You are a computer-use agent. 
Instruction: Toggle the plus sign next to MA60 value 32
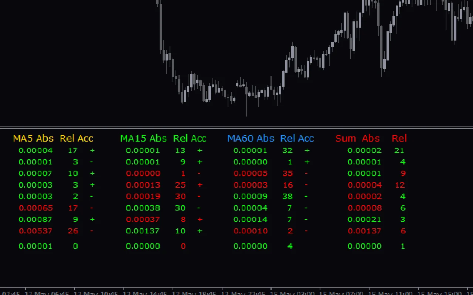pos(307,150)
